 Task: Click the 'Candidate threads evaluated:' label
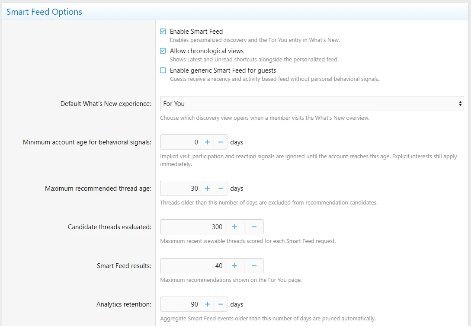(109, 227)
